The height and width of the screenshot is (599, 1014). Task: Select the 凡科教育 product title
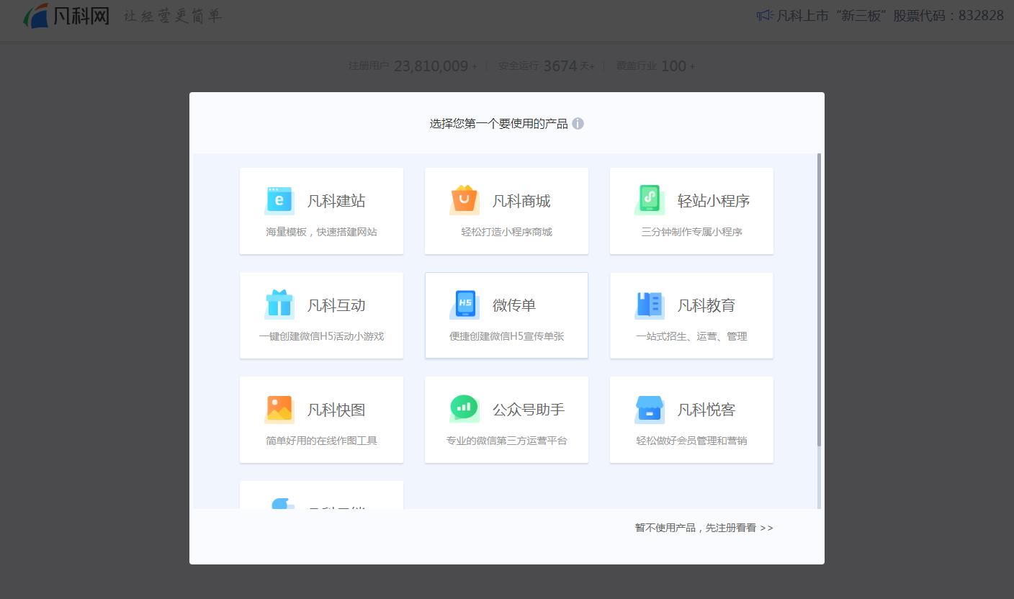click(706, 305)
